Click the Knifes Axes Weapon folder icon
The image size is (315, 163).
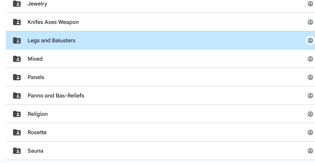(x=17, y=22)
